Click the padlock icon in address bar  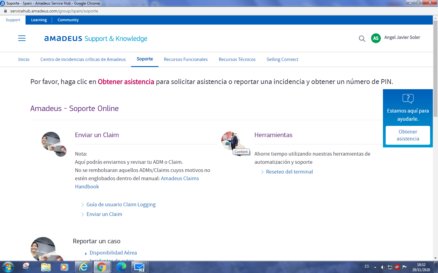[5, 11]
